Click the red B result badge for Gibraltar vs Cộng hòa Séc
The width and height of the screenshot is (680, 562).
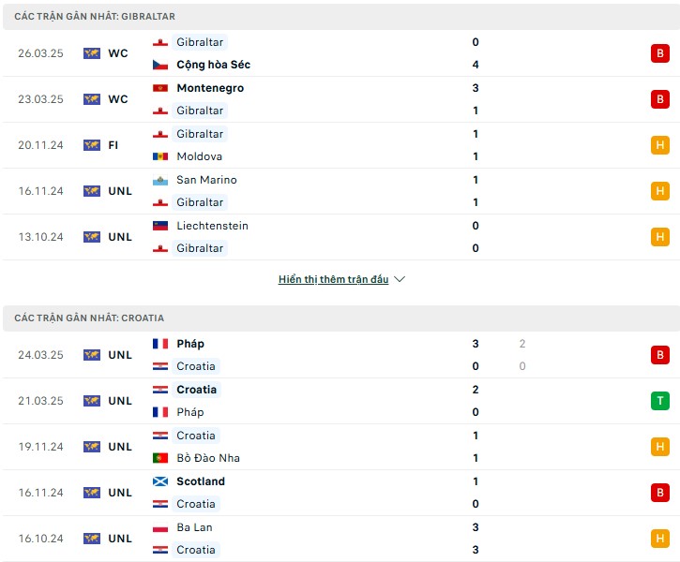tap(659, 53)
